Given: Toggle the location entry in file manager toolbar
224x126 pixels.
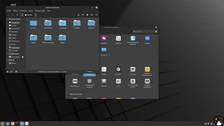Looking at the screenshot, I should [x=78, y=15].
